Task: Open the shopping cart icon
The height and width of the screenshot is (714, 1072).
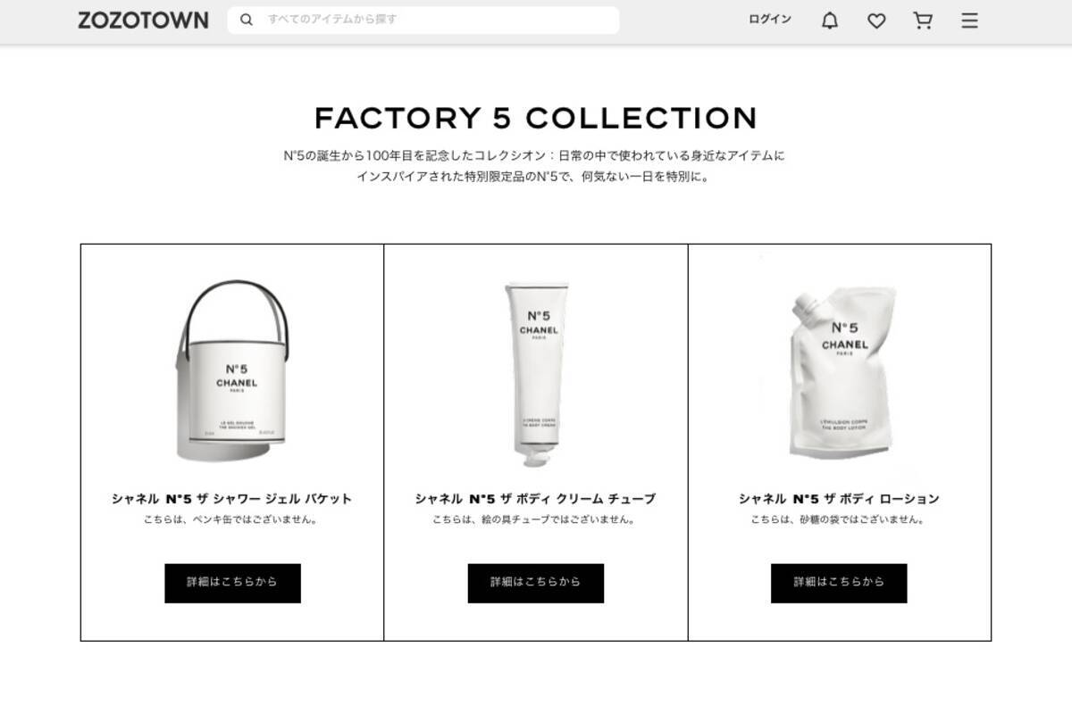Action: point(923,21)
